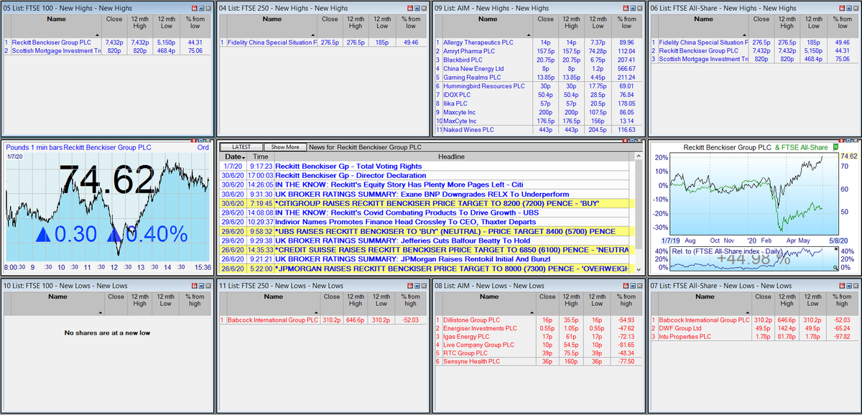Select DWF Group Ltd row in All-Share New Lows
The height and width of the screenshot is (415, 862).
click(754, 328)
